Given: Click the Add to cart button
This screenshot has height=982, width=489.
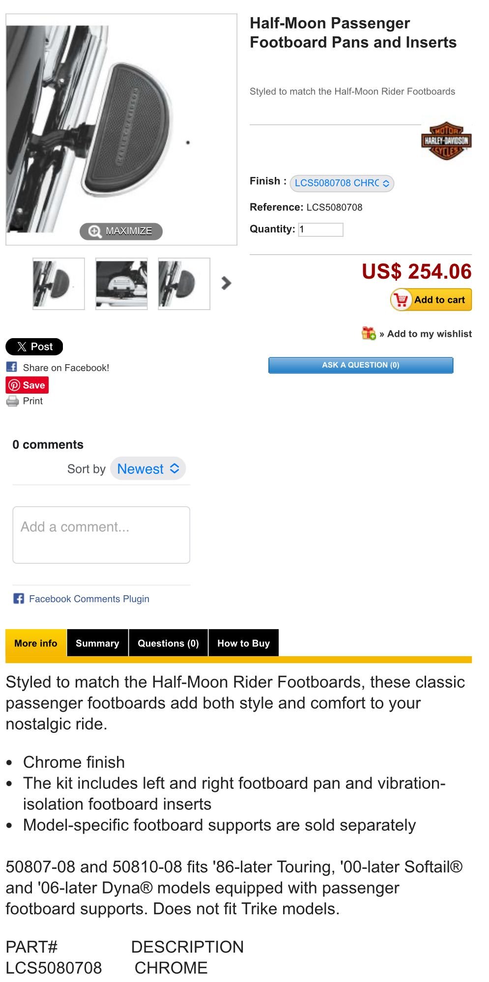Looking at the screenshot, I should [431, 299].
